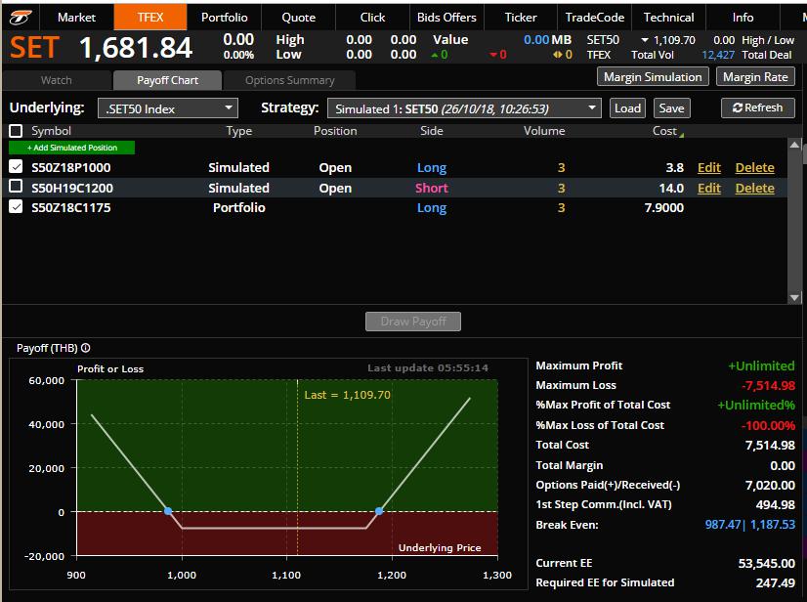The width and height of the screenshot is (807, 602).
Task: Open the Strategy Simulated 1 dropdown
Action: tap(464, 108)
